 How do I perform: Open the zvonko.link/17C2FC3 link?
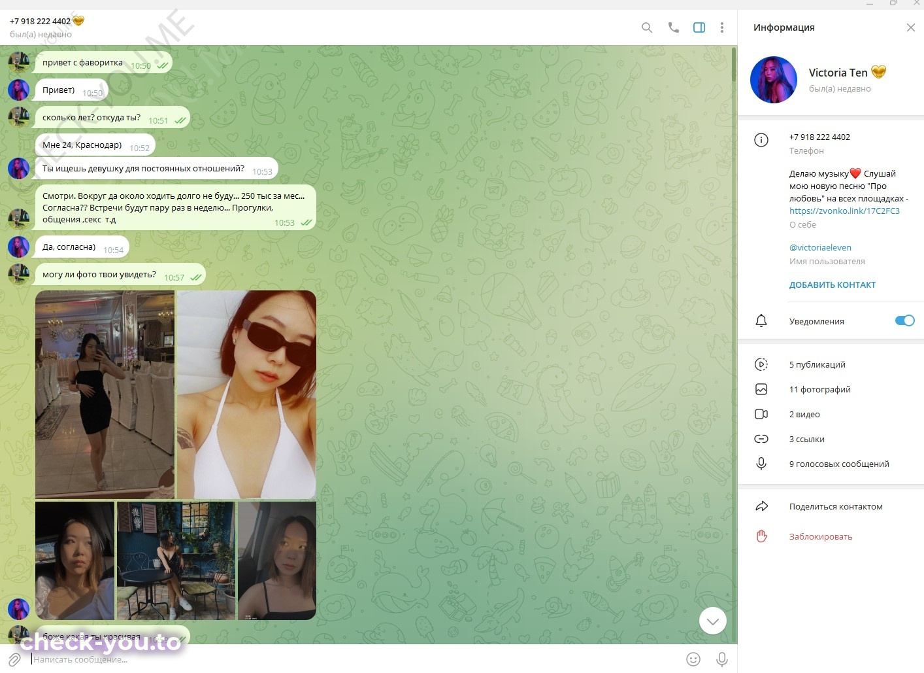point(844,211)
